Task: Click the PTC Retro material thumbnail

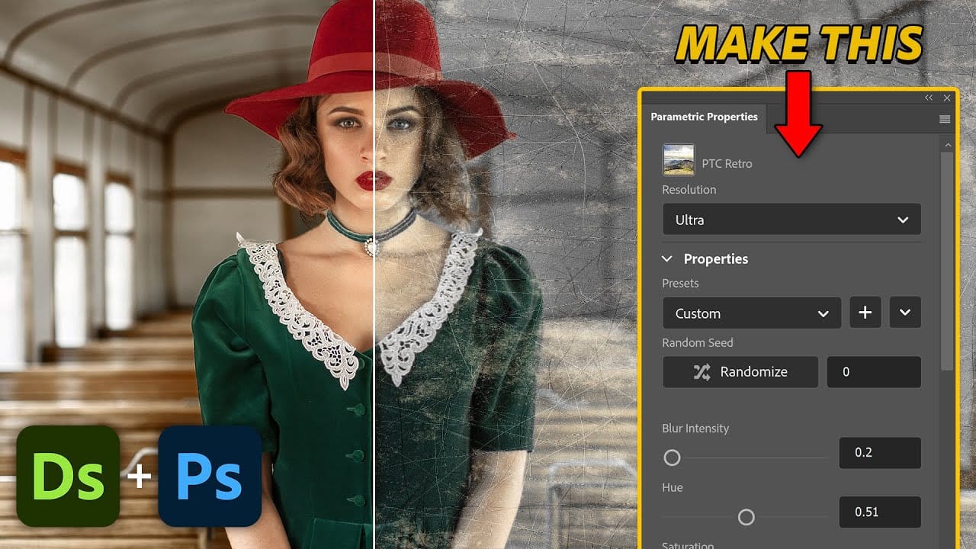Action: pyautogui.click(x=679, y=160)
